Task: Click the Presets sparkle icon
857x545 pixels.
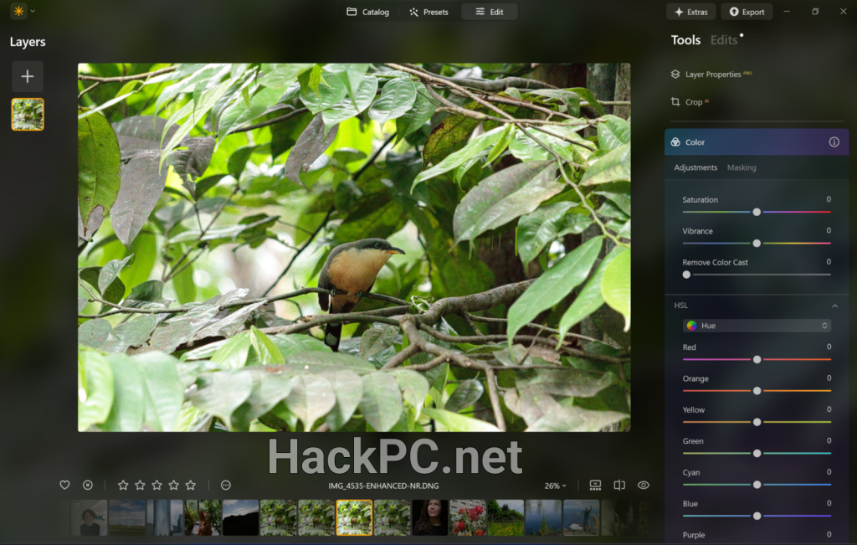Action: click(413, 12)
